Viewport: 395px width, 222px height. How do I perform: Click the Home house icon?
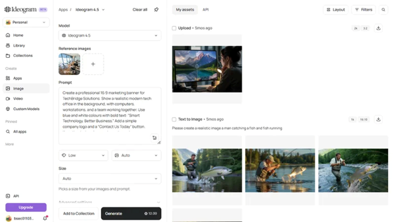click(8, 35)
